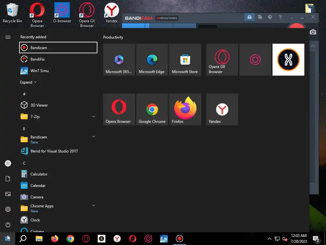326x245 pixels.
Task: Open Blend for Visual Studio 2017
Action: point(58,151)
